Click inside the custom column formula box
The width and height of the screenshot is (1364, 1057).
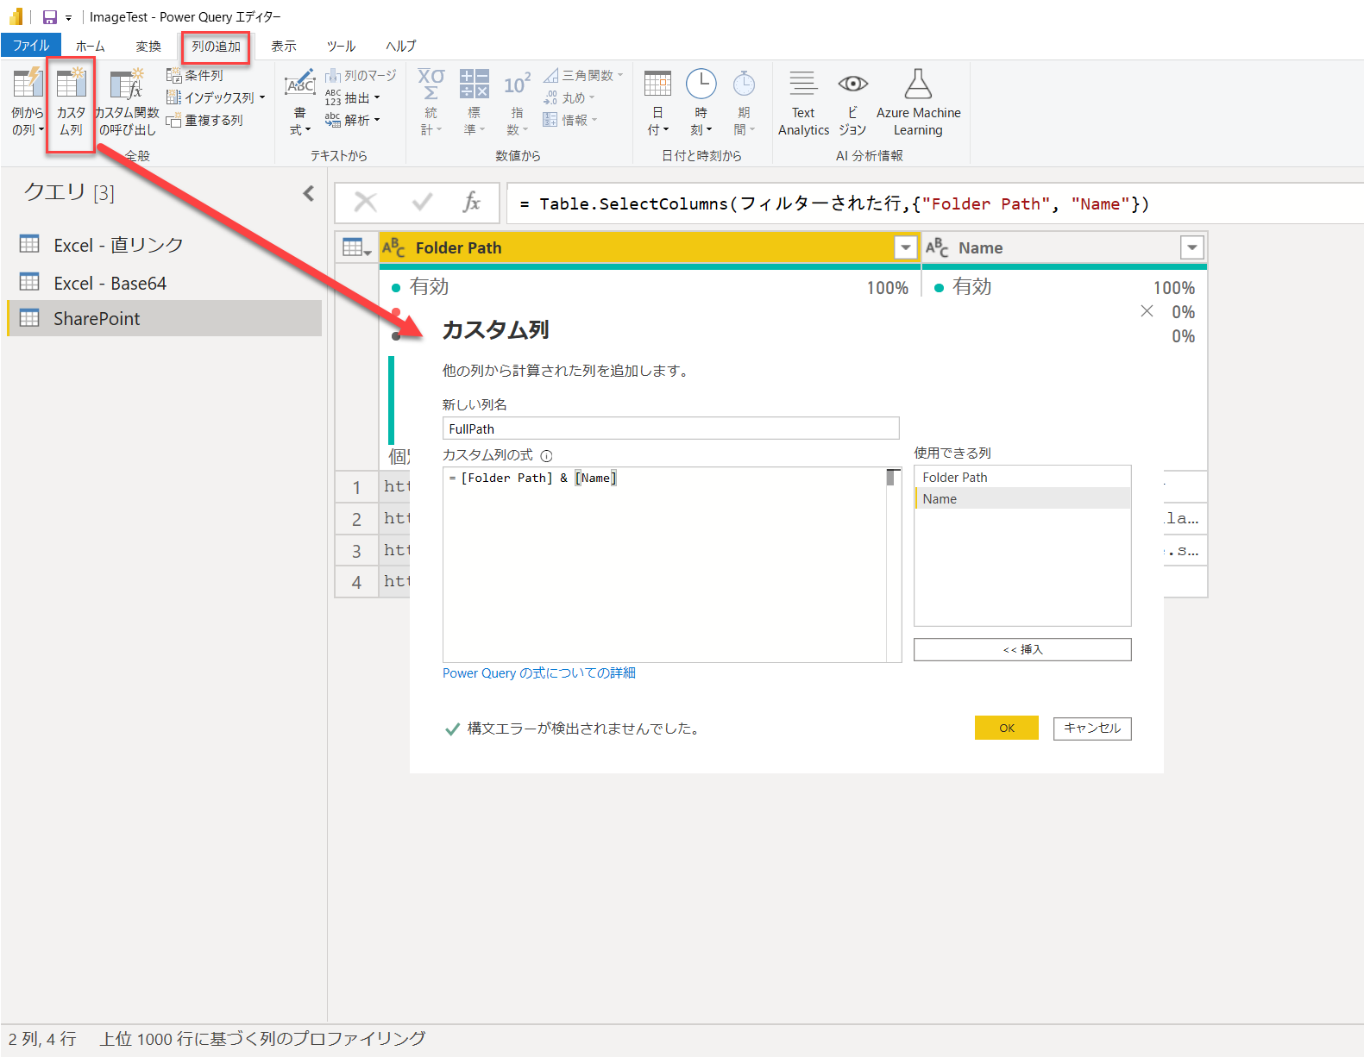tap(664, 565)
